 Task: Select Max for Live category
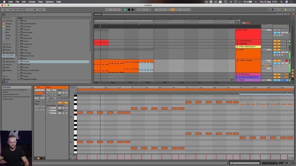click(x=10, y=61)
